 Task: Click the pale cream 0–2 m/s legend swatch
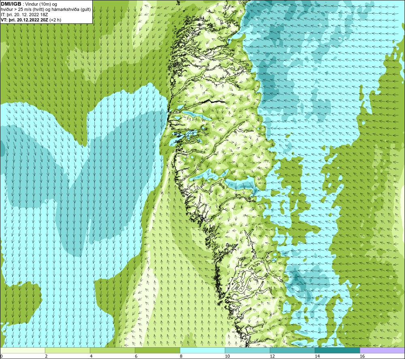[22, 350]
